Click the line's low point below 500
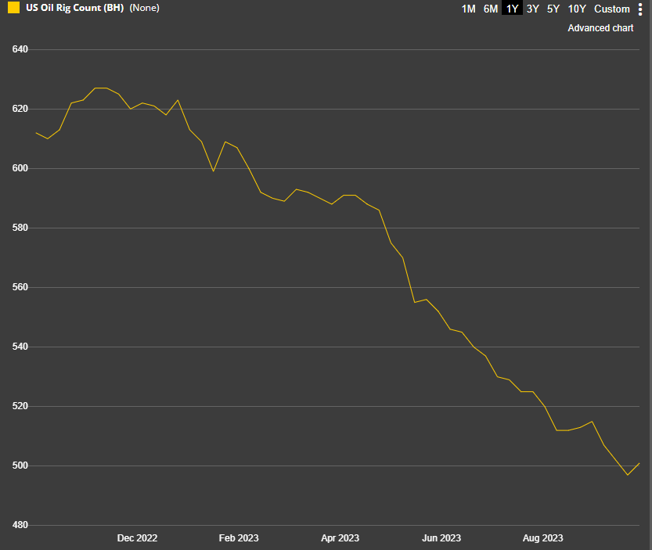This screenshot has width=652, height=550. (x=628, y=475)
